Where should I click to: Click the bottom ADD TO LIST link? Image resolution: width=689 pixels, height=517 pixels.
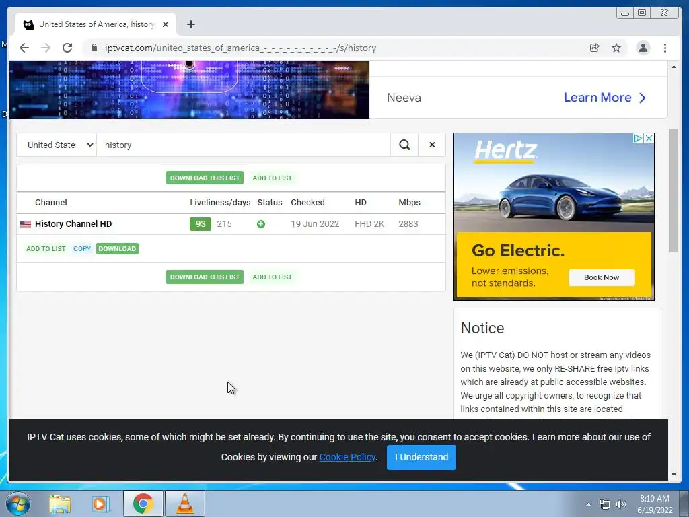coord(272,277)
